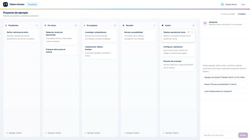The width and height of the screenshot is (250, 140).
Task: Open the Revisar accesibilidad card
Action: coord(139,36)
